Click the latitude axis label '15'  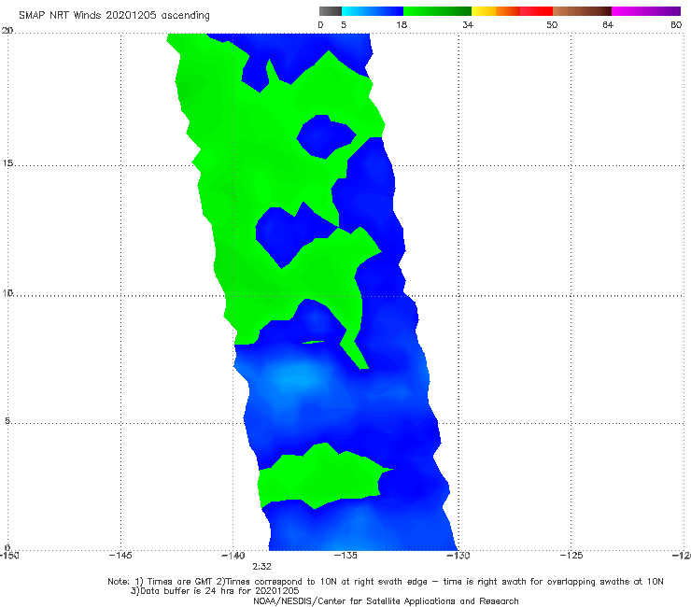click(x=7, y=163)
